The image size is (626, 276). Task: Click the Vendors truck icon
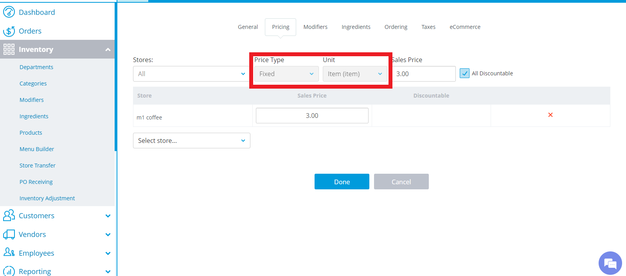9,234
